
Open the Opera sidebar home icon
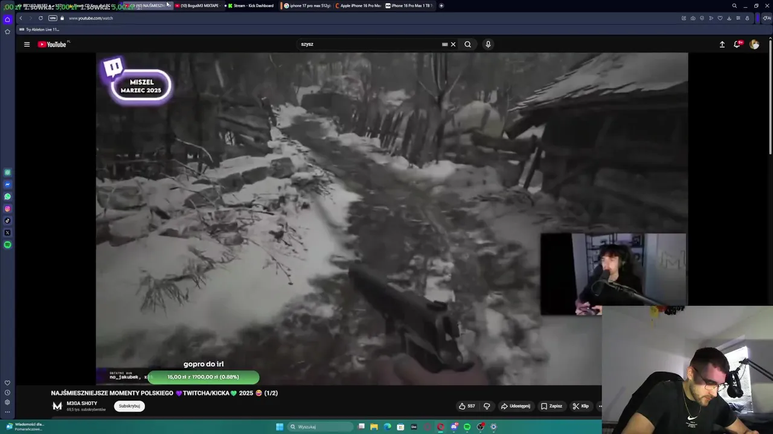pos(7,19)
